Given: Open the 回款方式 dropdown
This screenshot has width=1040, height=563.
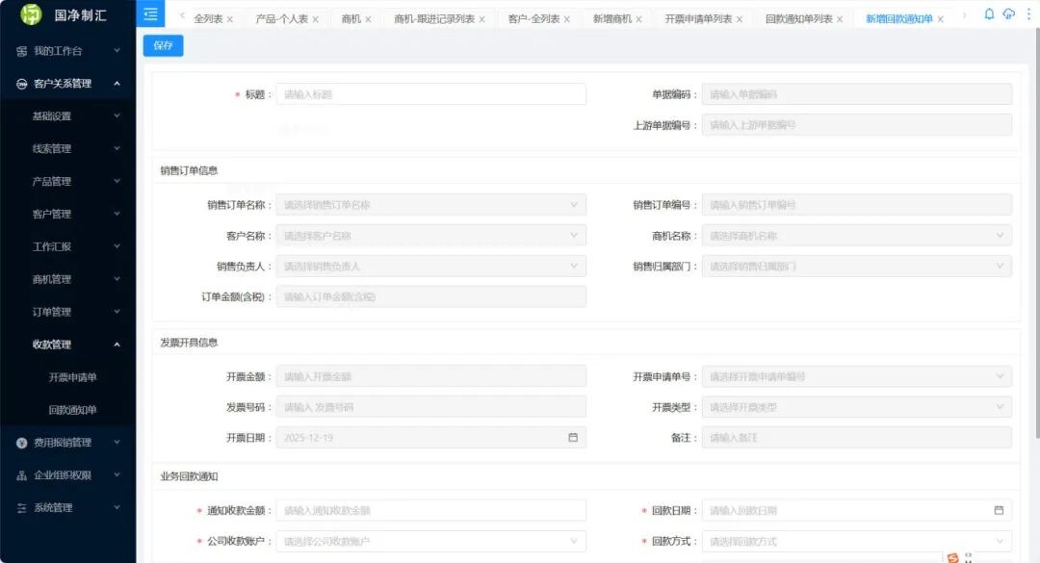Looking at the screenshot, I should pyautogui.click(x=856, y=542).
